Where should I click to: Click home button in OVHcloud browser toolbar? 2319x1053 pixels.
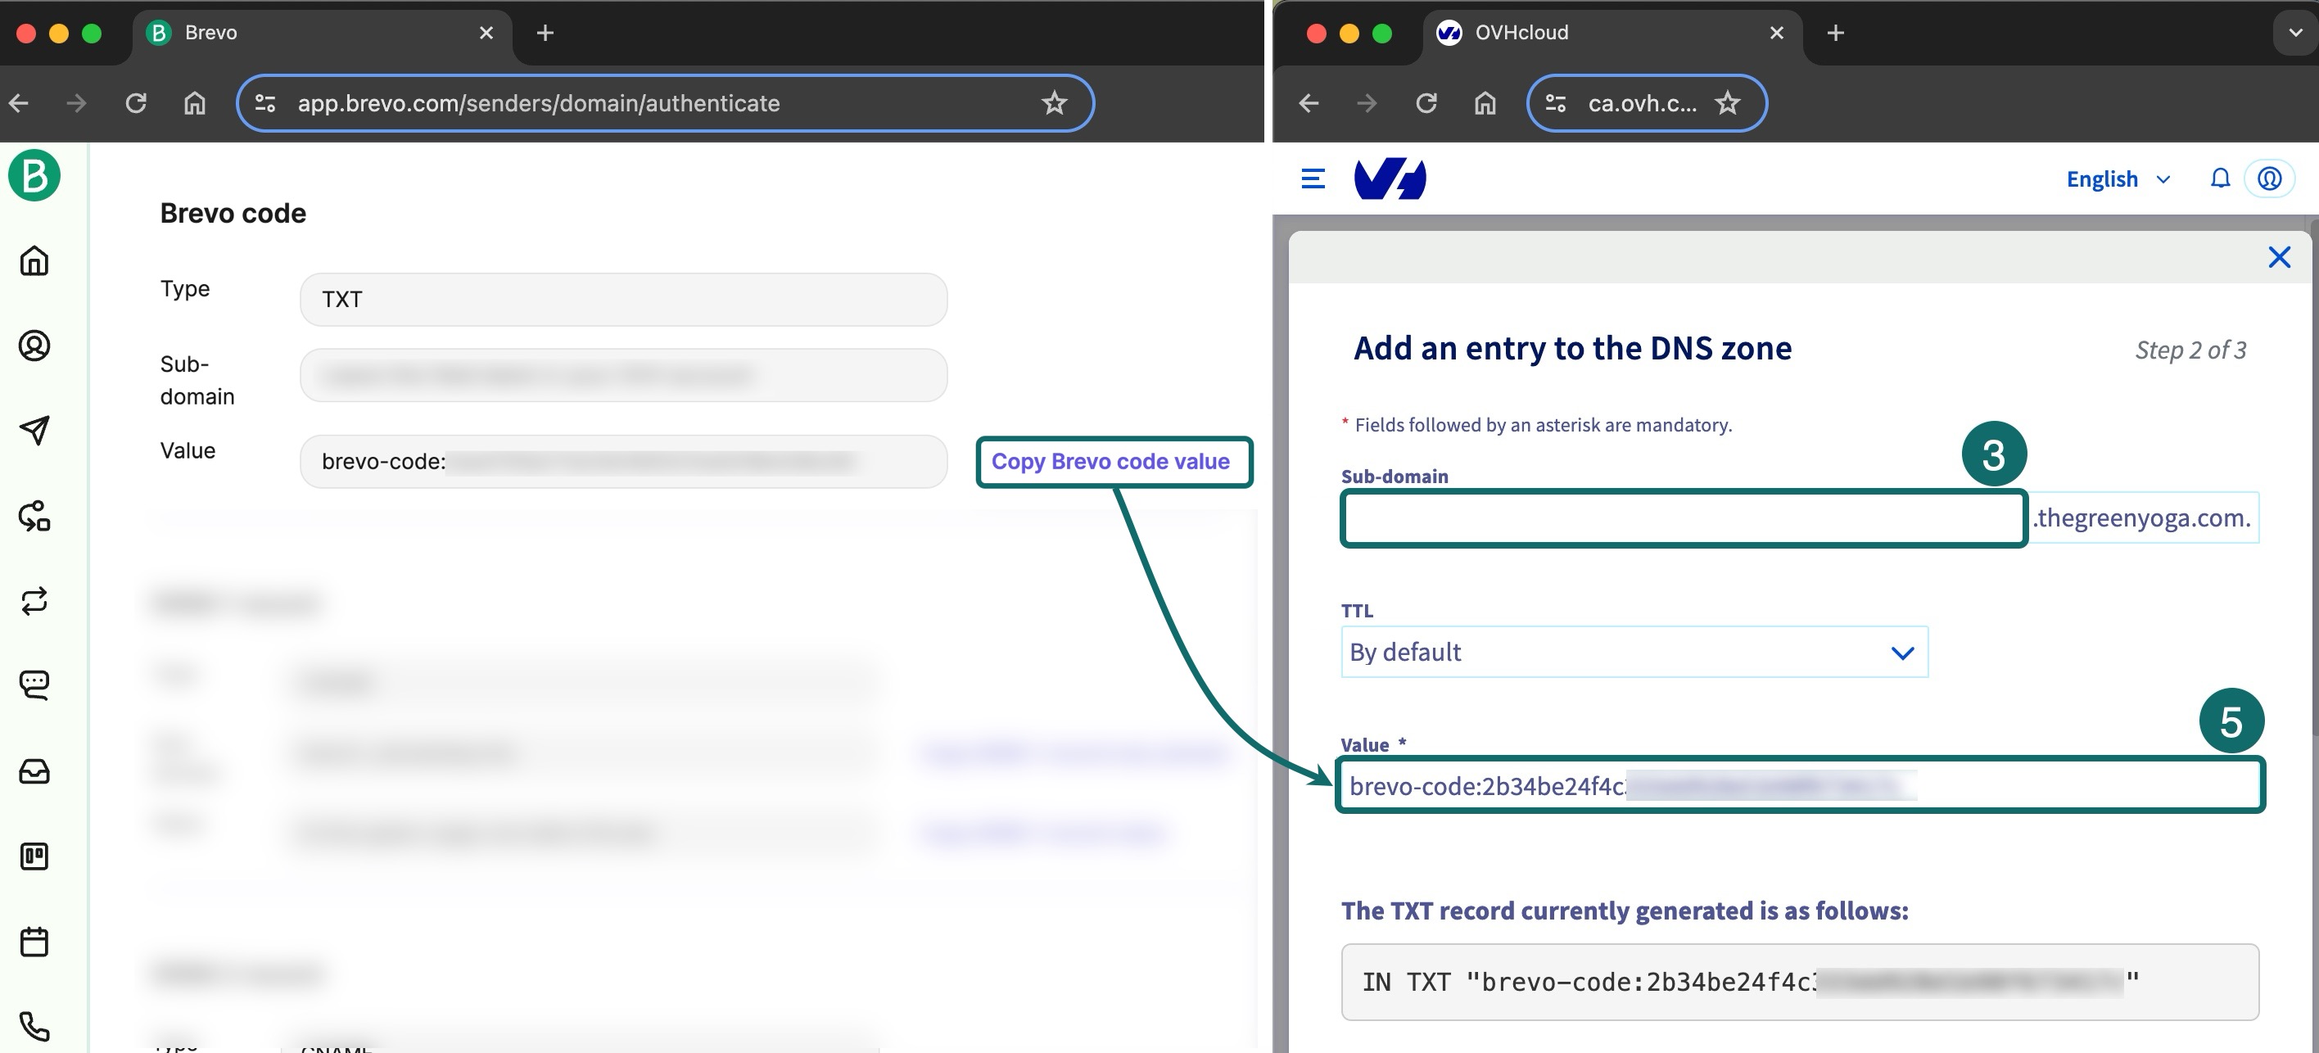(1485, 103)
